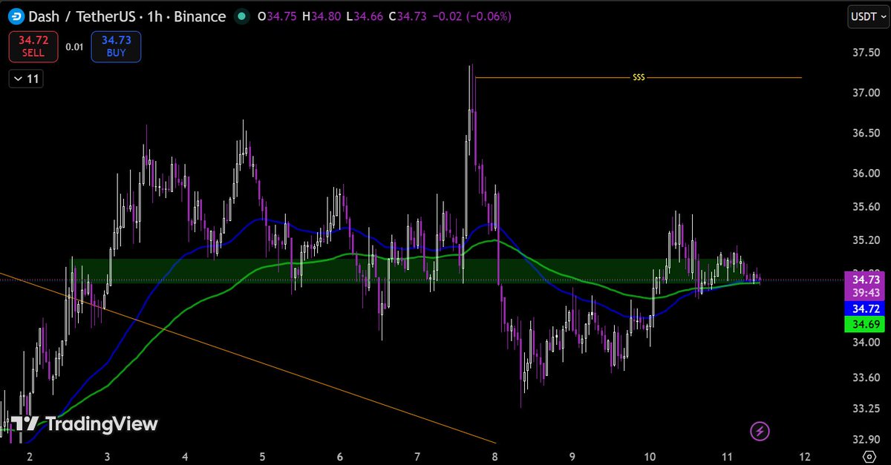Image resolution: width=891 pixels, height=465 pixels.
Task: Click date label 9 on time axis
Action: coord(572,455)
